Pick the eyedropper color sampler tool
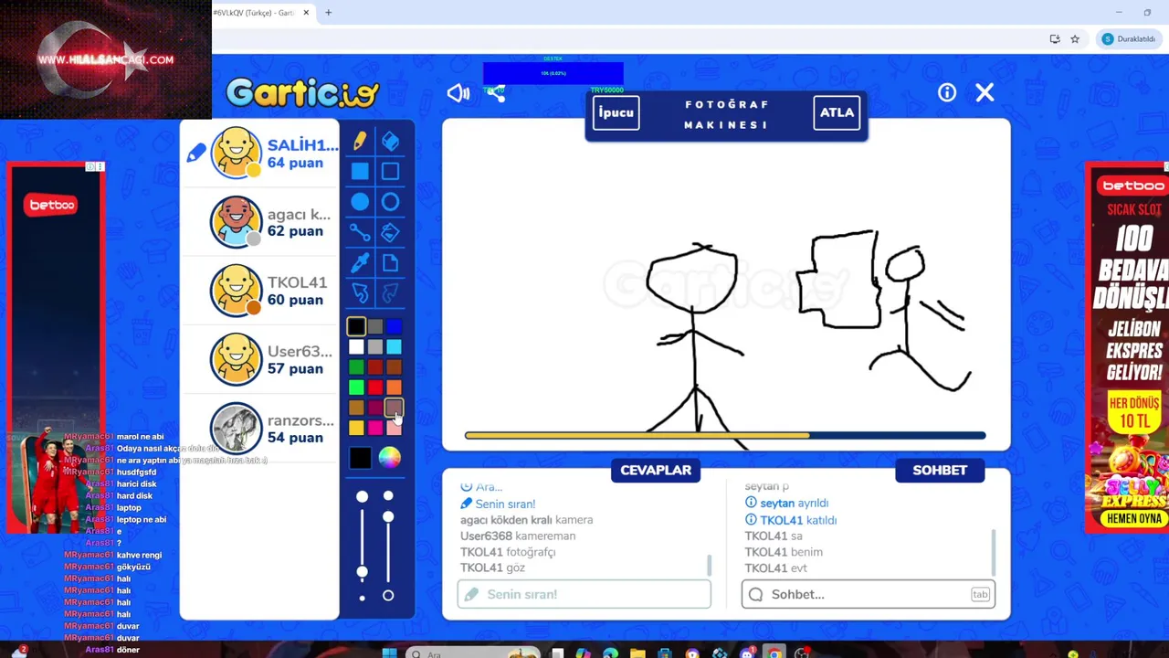1169x658 pixels. click(360, 263)
